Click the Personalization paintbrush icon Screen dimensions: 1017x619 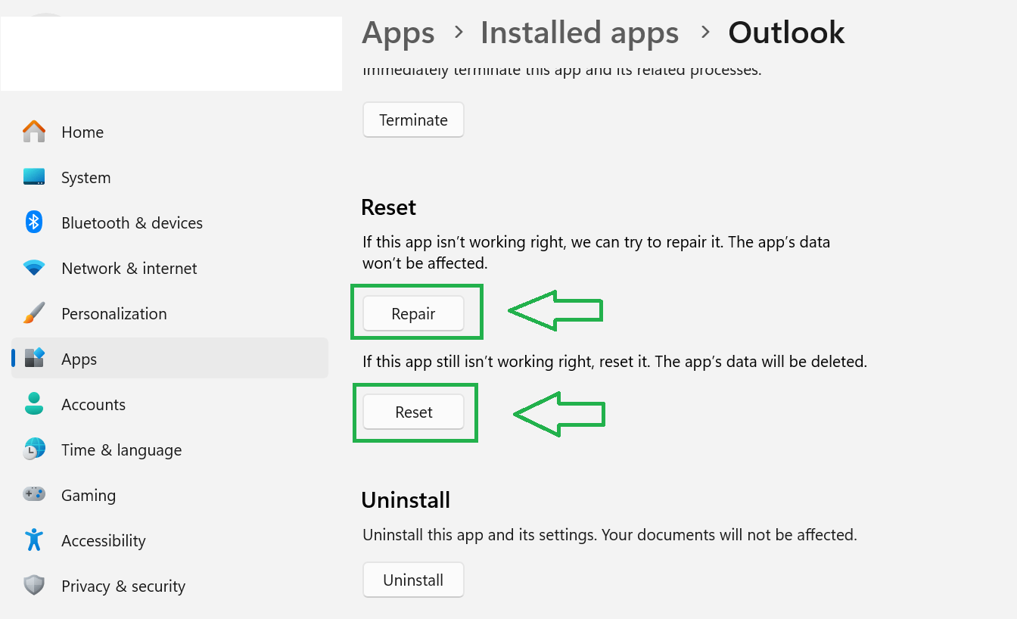(x=34, y=313)
